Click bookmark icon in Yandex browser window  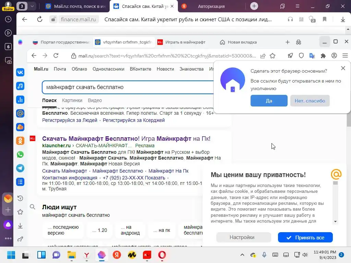click(325, 20)
